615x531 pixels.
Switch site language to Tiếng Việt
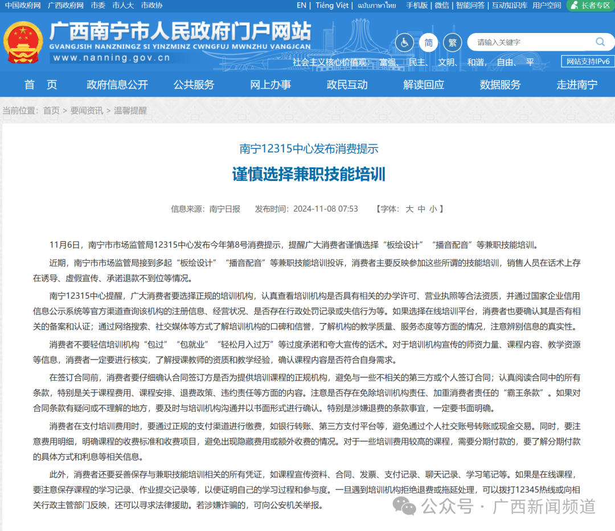pos(332,6)
